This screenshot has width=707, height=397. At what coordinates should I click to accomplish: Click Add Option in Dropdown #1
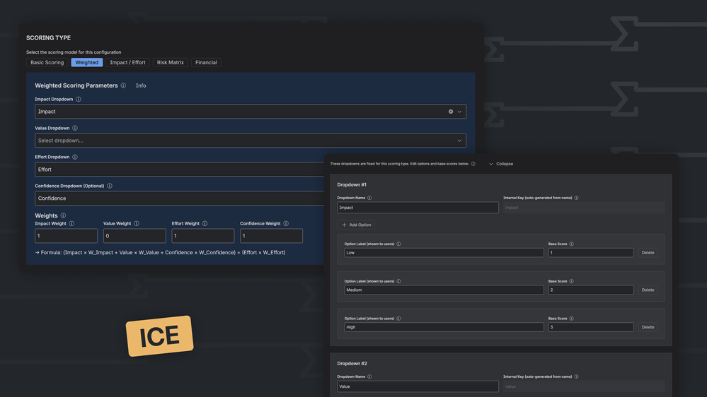click(x=356, y=225)
